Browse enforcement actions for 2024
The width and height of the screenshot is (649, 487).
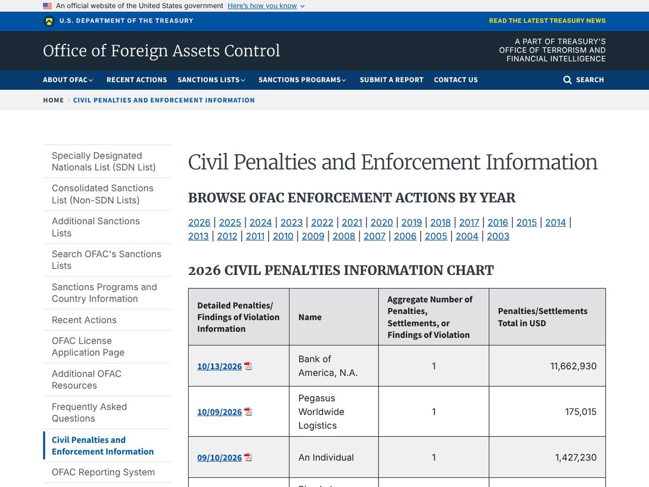(261, 222)
